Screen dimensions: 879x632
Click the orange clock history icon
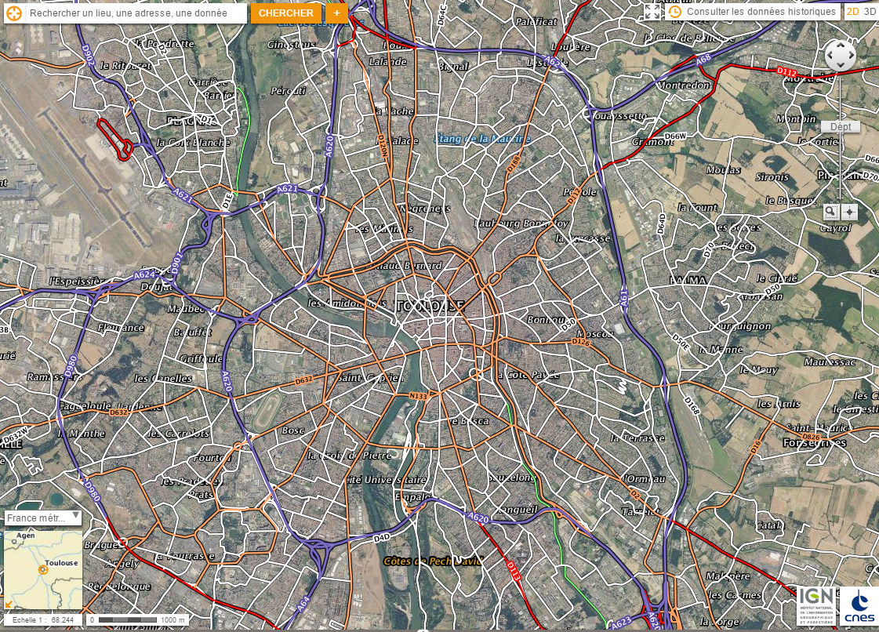pyautogui.click(x=675, y=12)
